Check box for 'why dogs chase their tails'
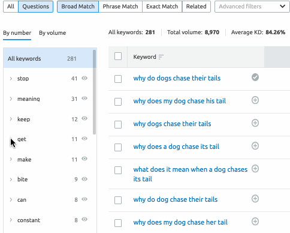290x233 pixels. [x=118, y=124]
